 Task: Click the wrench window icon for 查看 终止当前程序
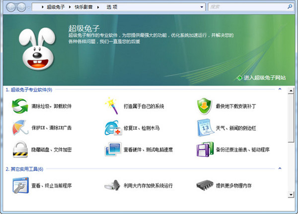pyautogui.click(x=20, y=185)
